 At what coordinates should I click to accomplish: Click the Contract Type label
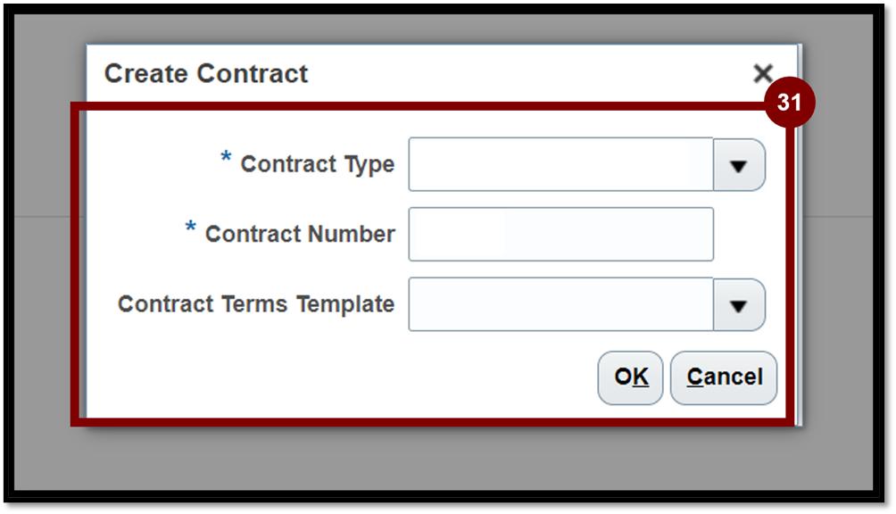[317, 165]
